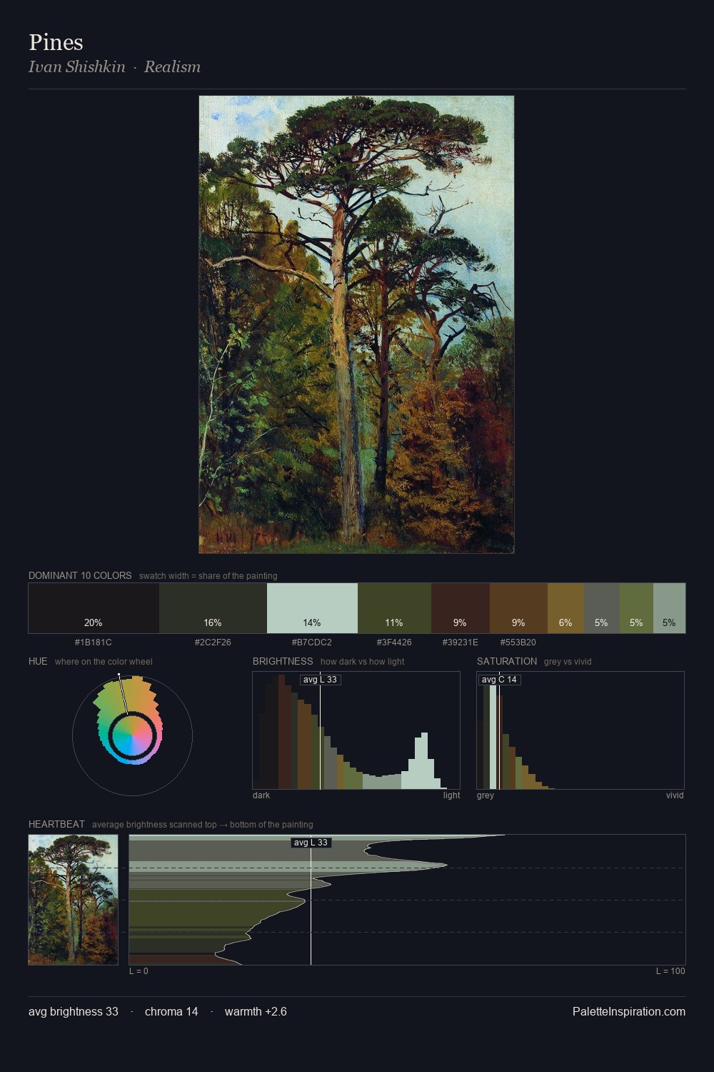This screenshot has width=714, height=1072.
Task: Click the warmth +2.6 footer stat
Action: pyautogui.click(x=256, y=1011)
